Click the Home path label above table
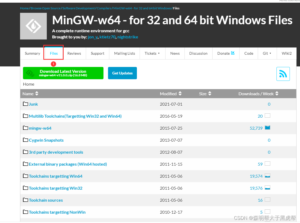 (x=29, y=84)
